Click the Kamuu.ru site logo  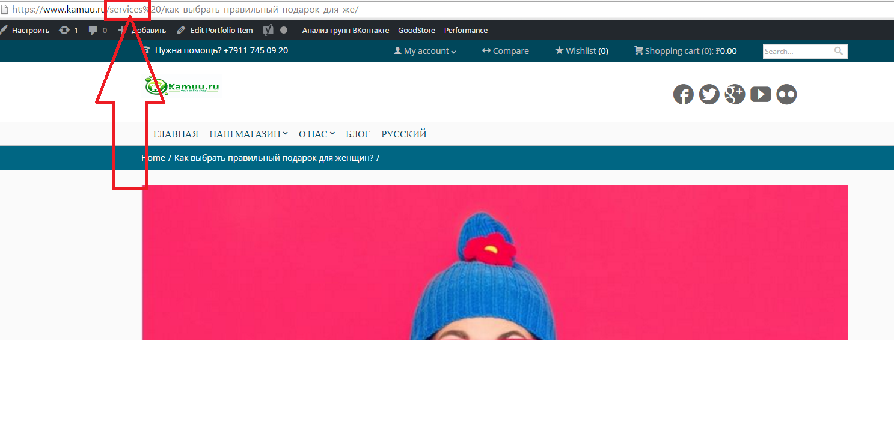[182, 87]
